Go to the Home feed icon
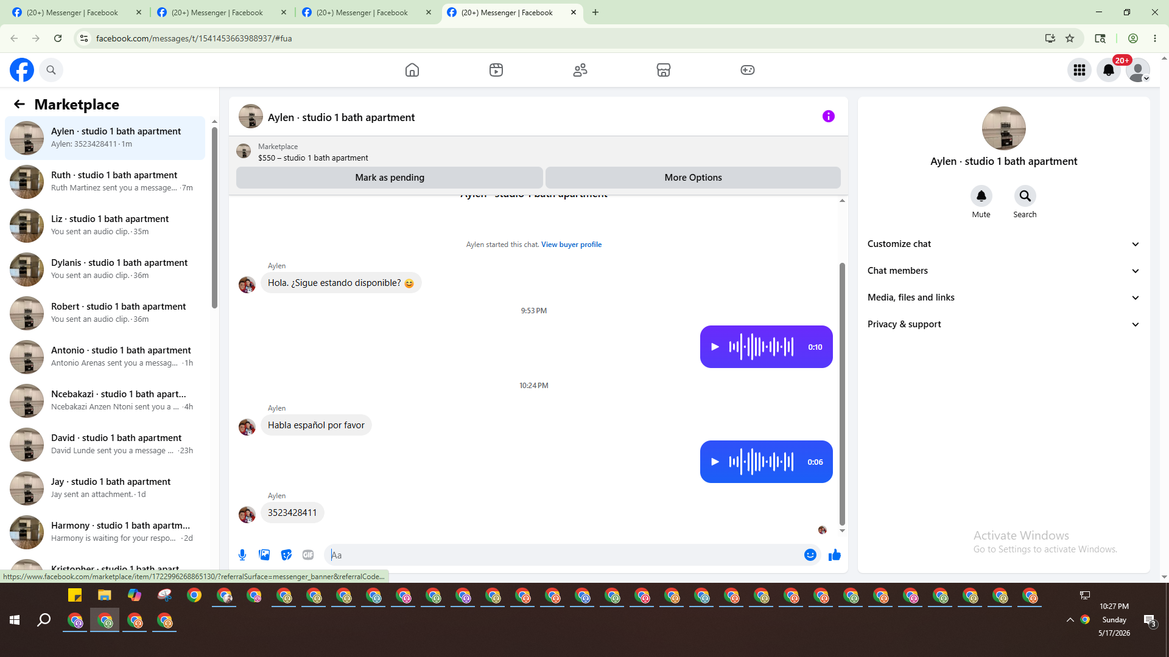Screen dimensions: 1169x657 tap(412, 70)
